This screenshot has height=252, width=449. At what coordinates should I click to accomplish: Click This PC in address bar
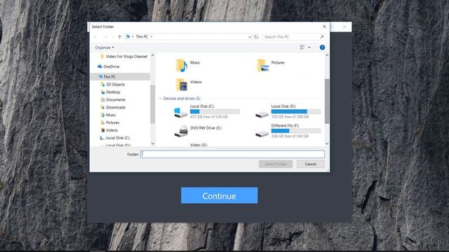[x=142, y=37]
